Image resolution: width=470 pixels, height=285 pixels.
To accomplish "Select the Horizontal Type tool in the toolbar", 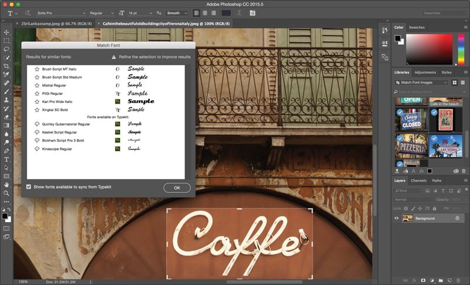I will tap(6, 159).
